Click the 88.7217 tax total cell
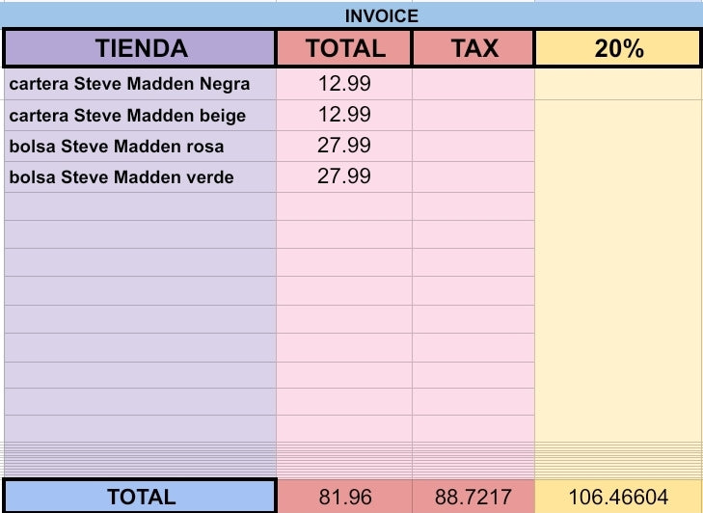The width and height of the screenshot is (703, 513). [473, 497]
